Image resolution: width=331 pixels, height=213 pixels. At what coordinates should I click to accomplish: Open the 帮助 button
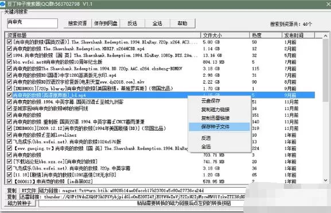(x=182, y=23)
